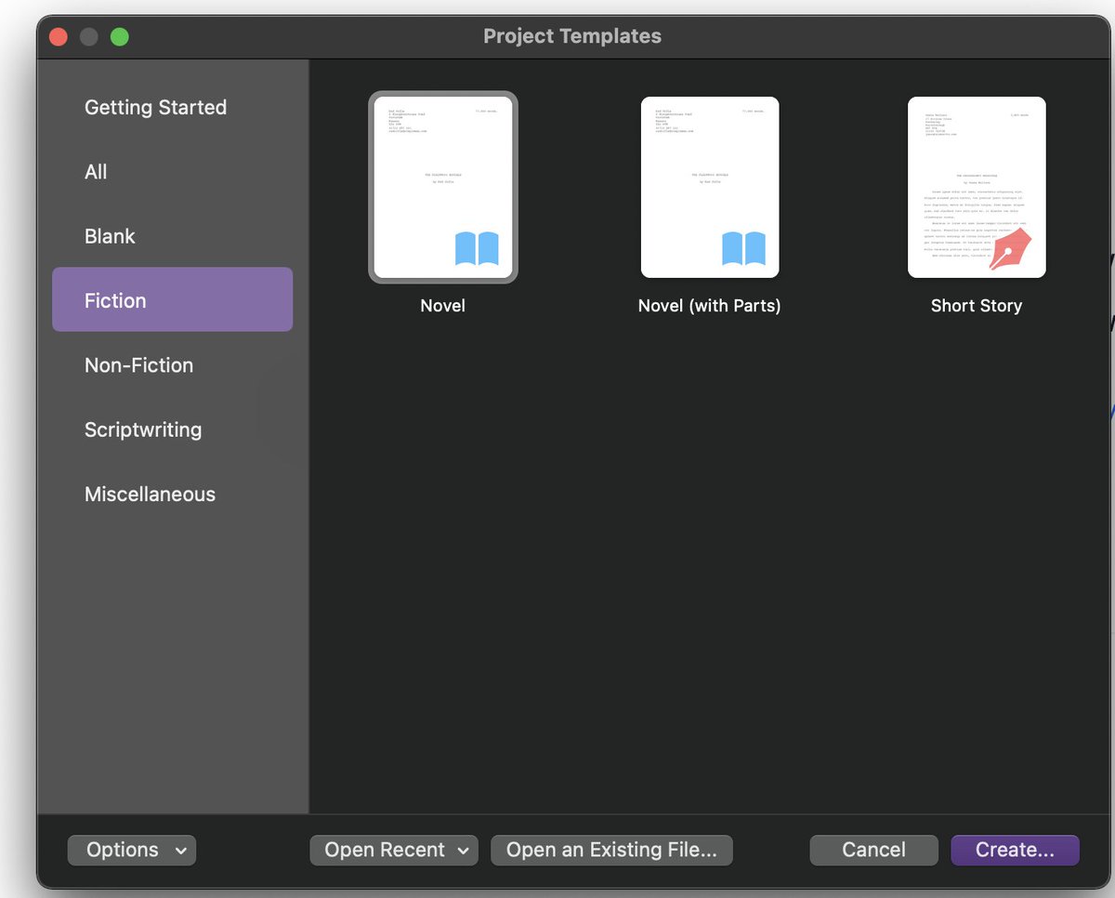Select the Short Story template page preview
1115x898 pixels.
click(x=977, y=187)
